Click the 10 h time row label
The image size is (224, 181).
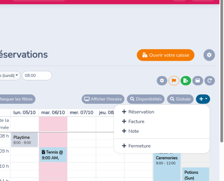(x=5, y=166)
